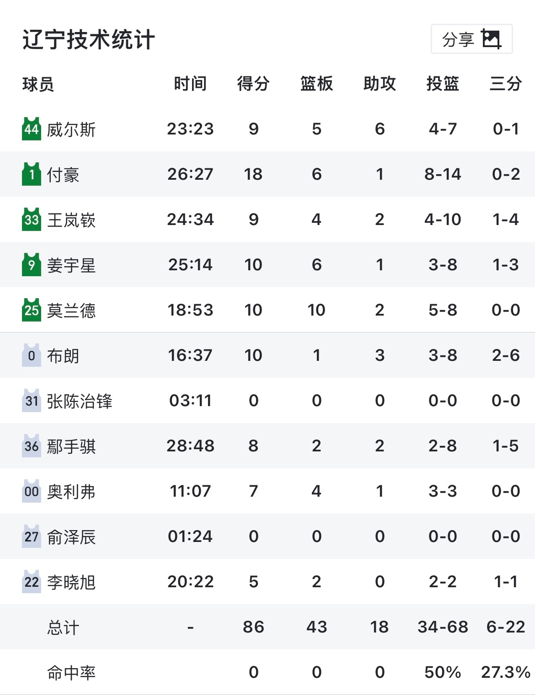535x697 pixels.
Task: Click jersey icon 9 for 姜宇星
Action: click(32, 265)
